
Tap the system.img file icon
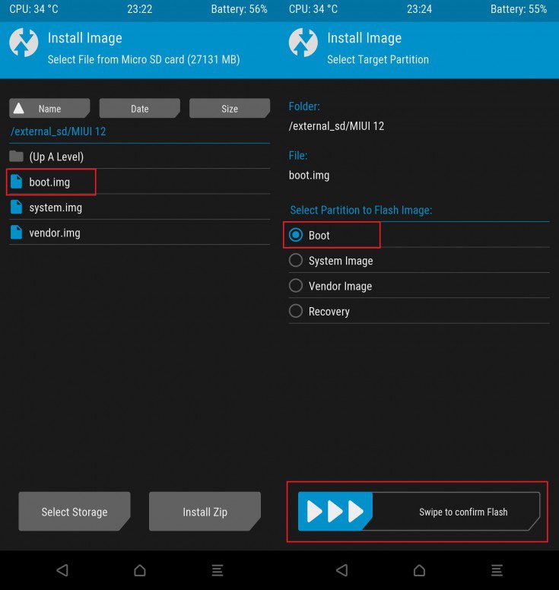click(x=16, y=207)
